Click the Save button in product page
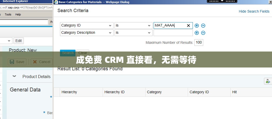This screenshot has height=119, width=272. pyautogui.click(x=17, y=62)
